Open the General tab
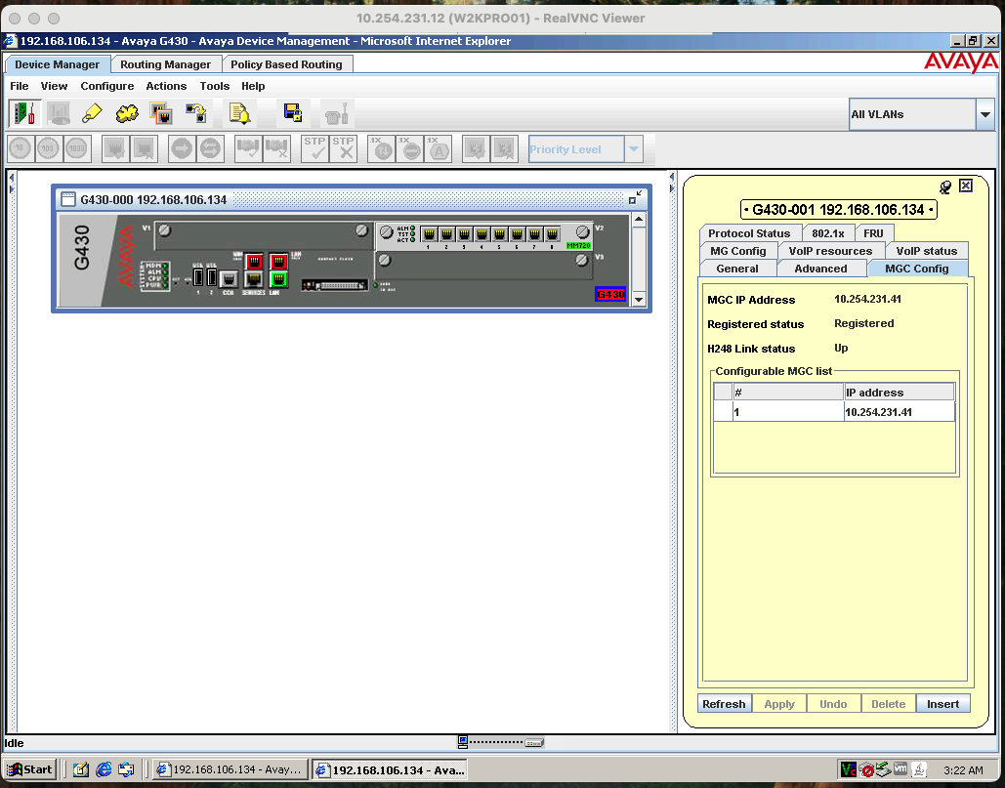The width and height of the screenshot is (1005, 788). 737,269
